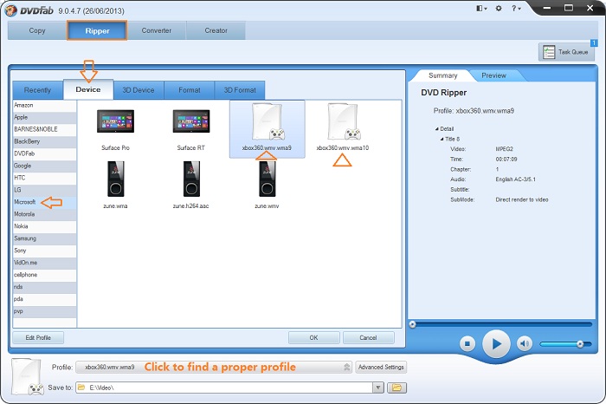
Task: Select Apple in the brand list
Action: pos(44,117)
